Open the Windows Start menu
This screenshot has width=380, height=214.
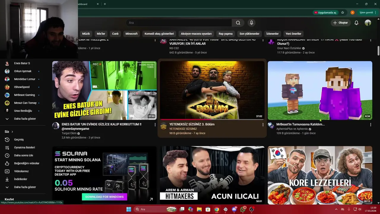pyautogui.click(x=129, y=209)
